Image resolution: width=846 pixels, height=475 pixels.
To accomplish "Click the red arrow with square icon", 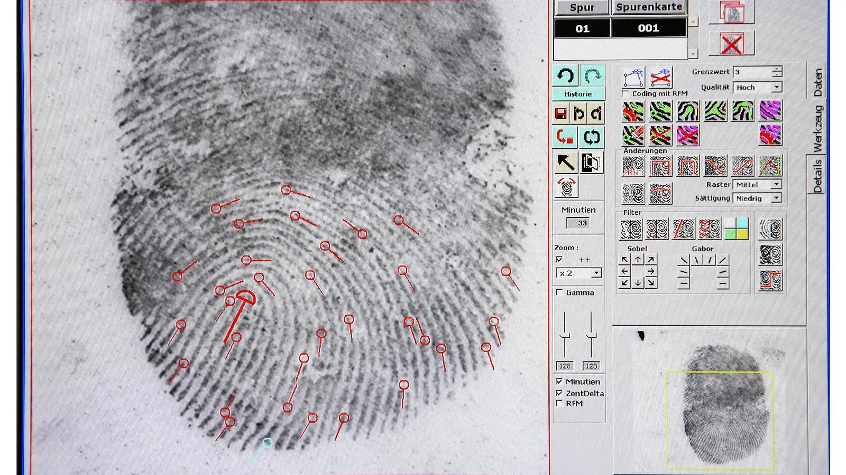I will click(565, 137).
